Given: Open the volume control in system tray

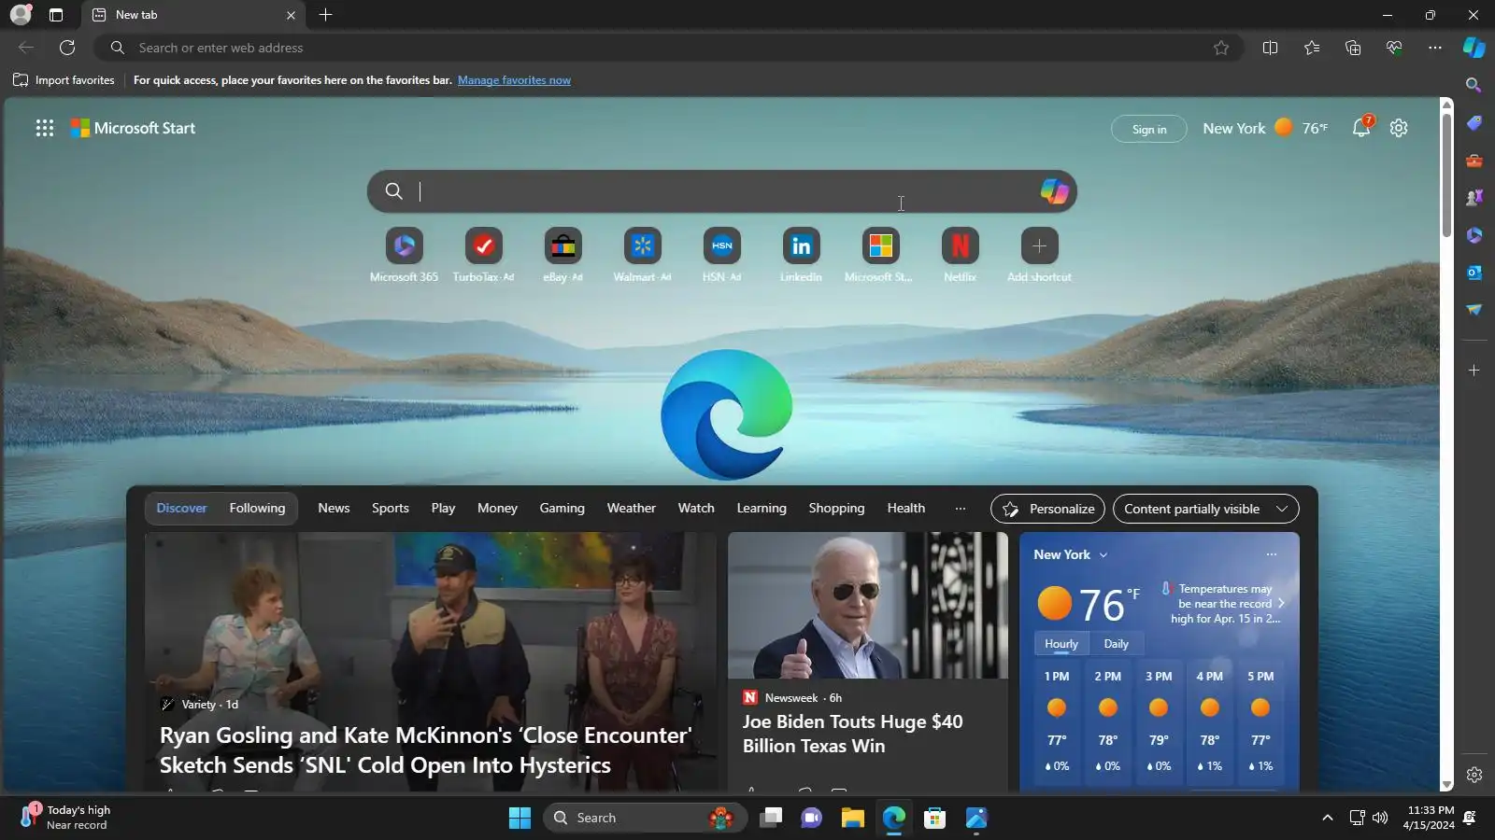Looking at the screenshot, I should pos(1380,819).
